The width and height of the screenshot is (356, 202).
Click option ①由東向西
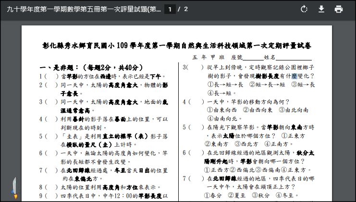click(x=222, y=110)
